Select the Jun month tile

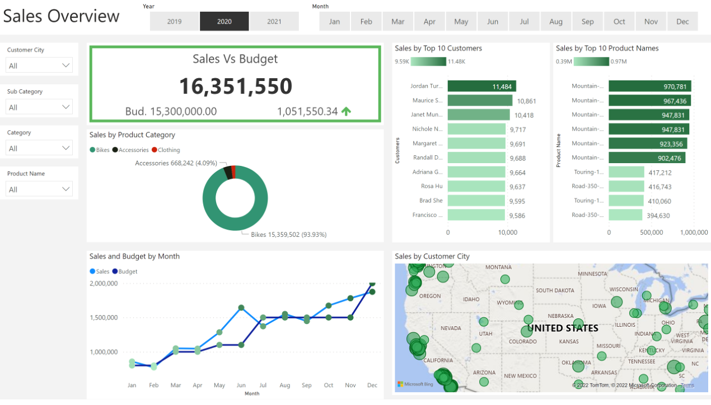click(493, 22)
